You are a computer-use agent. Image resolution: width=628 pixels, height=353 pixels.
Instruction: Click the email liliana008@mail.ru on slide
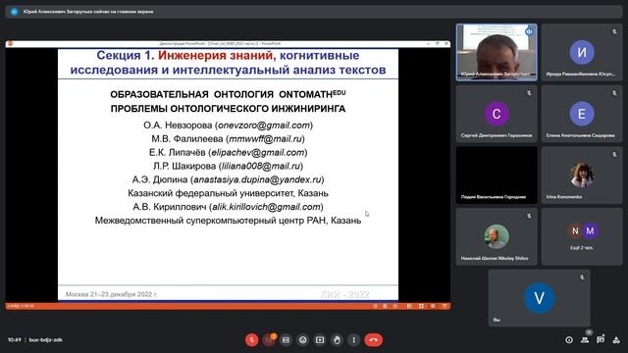coord(261,166)
